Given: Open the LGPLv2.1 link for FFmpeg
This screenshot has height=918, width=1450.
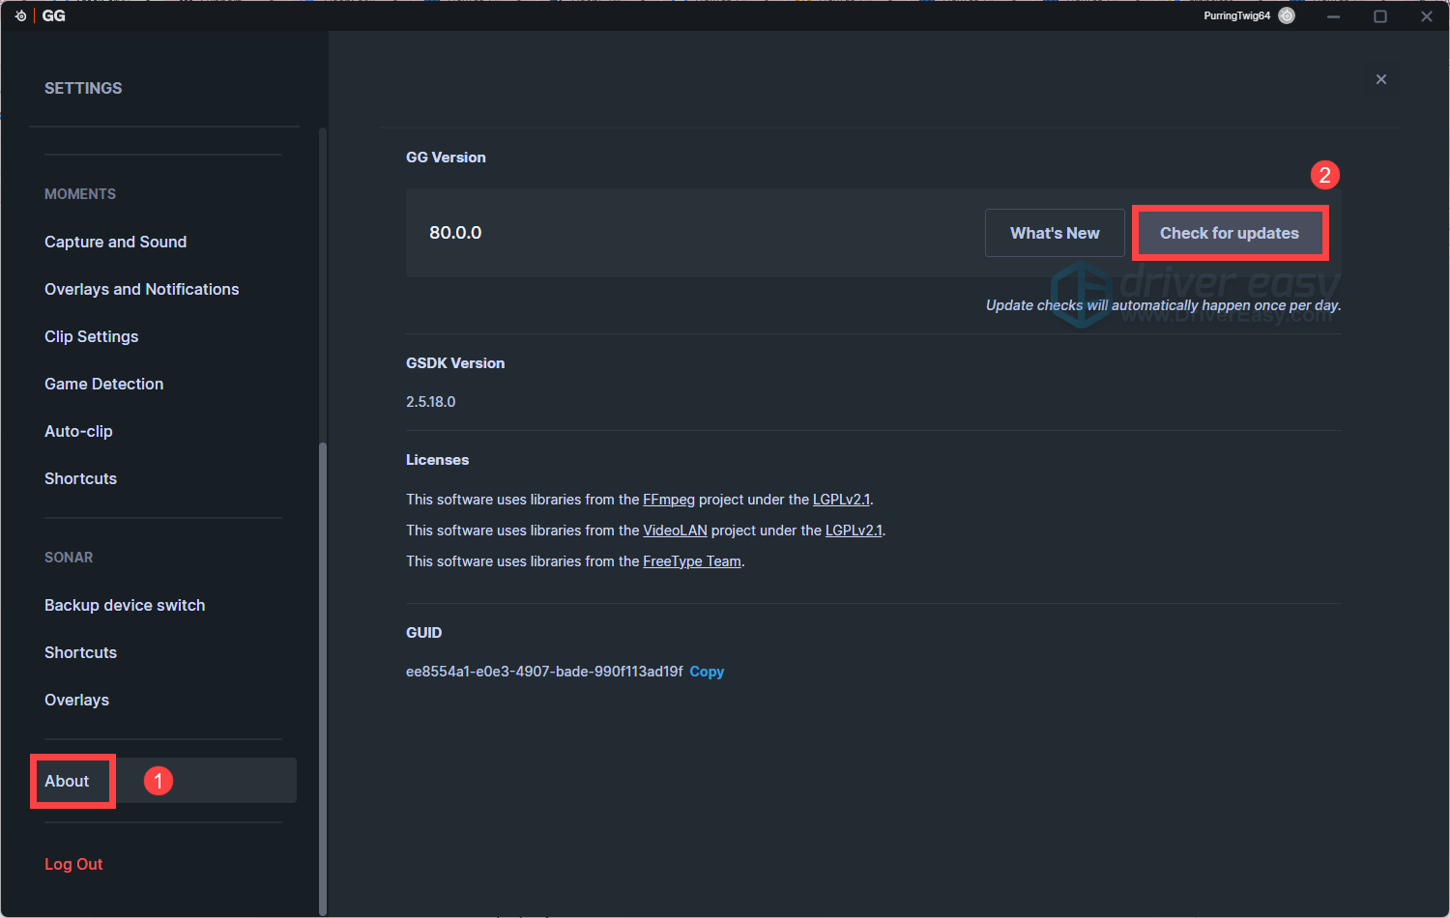Looking at the screenshot, I should pos(841,500).
